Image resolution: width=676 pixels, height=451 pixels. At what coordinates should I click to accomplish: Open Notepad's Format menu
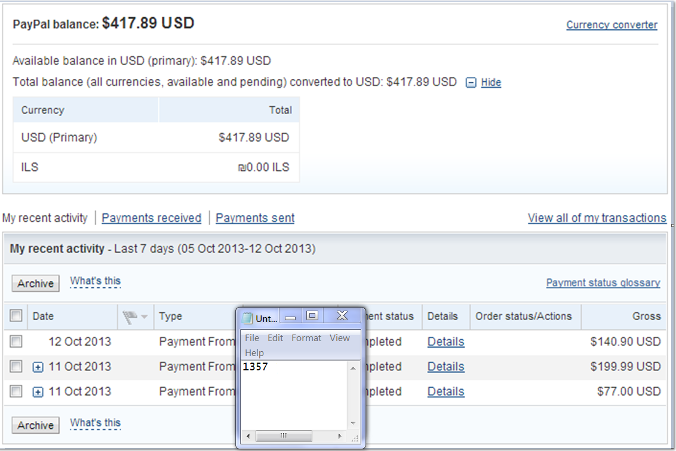[x=306, y=338]
